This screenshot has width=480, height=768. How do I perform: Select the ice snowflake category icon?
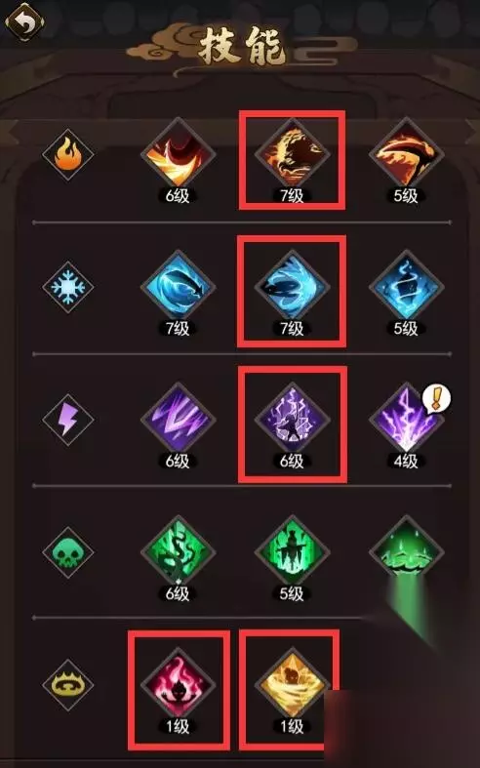[68, 287]
